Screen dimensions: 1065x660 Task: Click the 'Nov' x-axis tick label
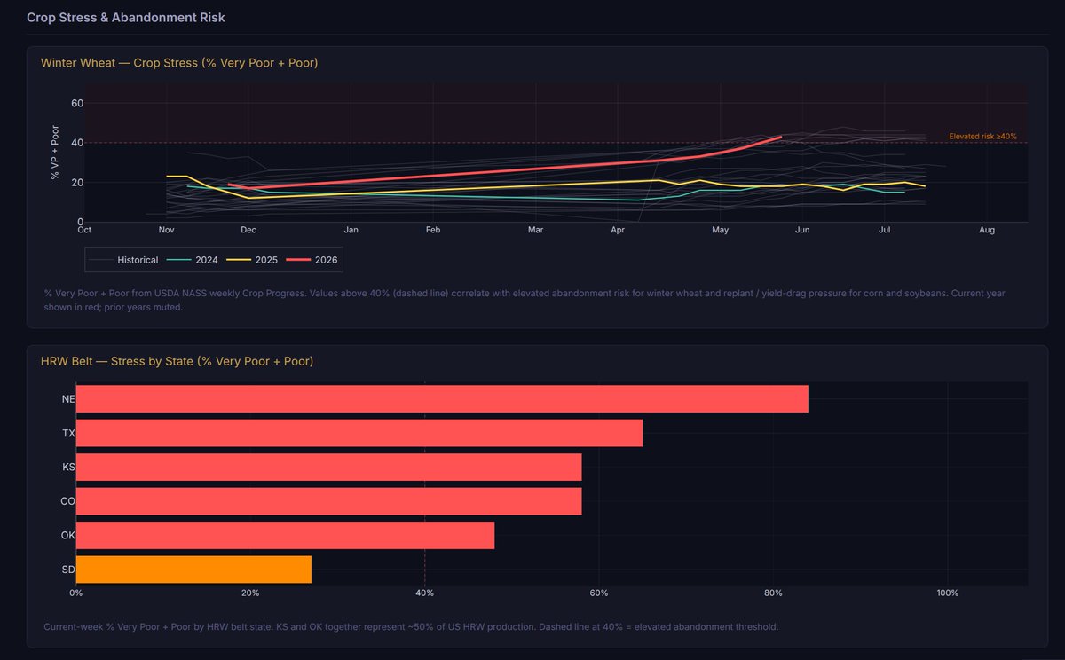167,230
